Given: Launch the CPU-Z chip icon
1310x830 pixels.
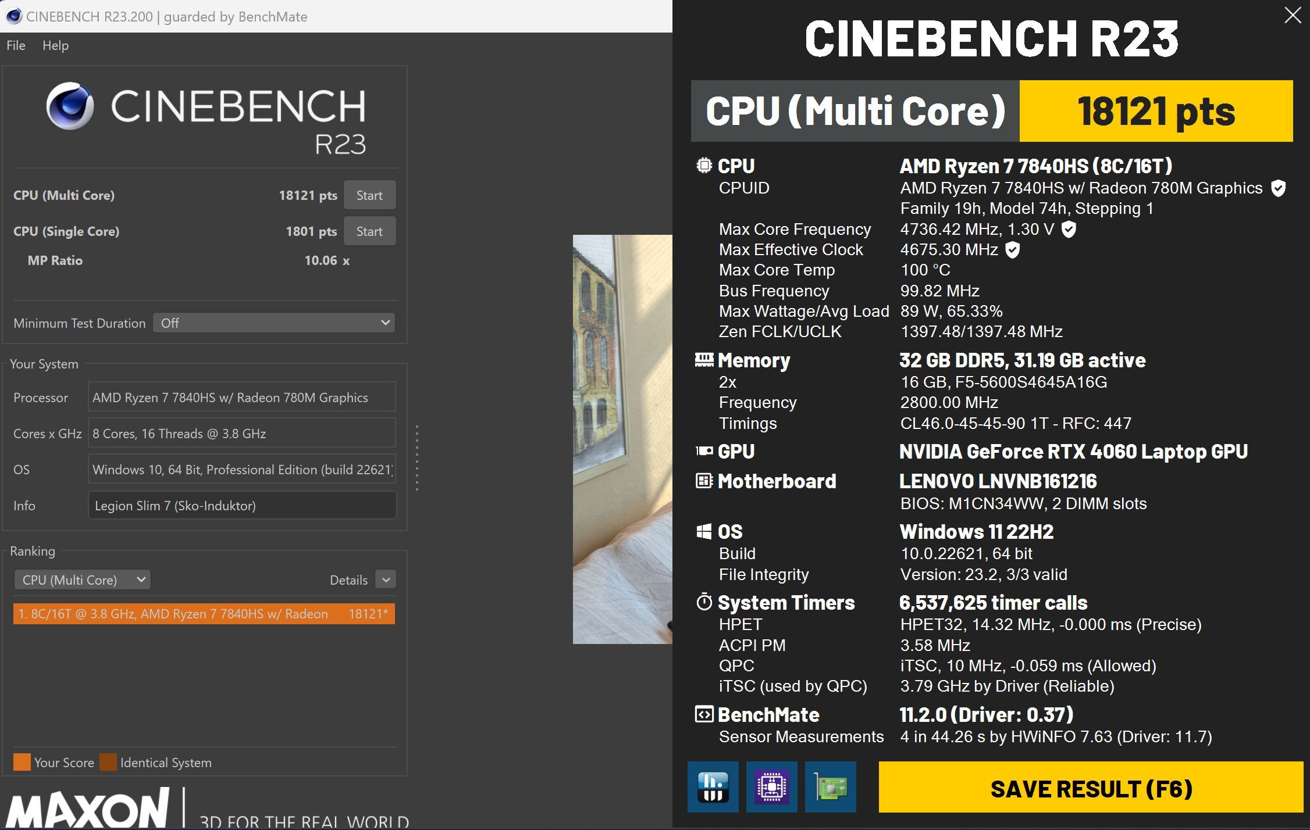Looking at the screenshot, I should pos(771,787).
